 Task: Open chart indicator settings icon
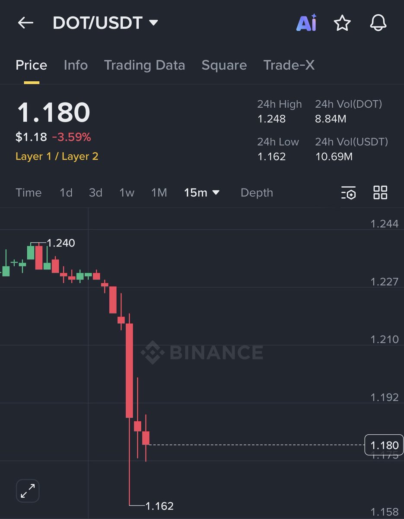pyautogui.click(x=348, y=193)
